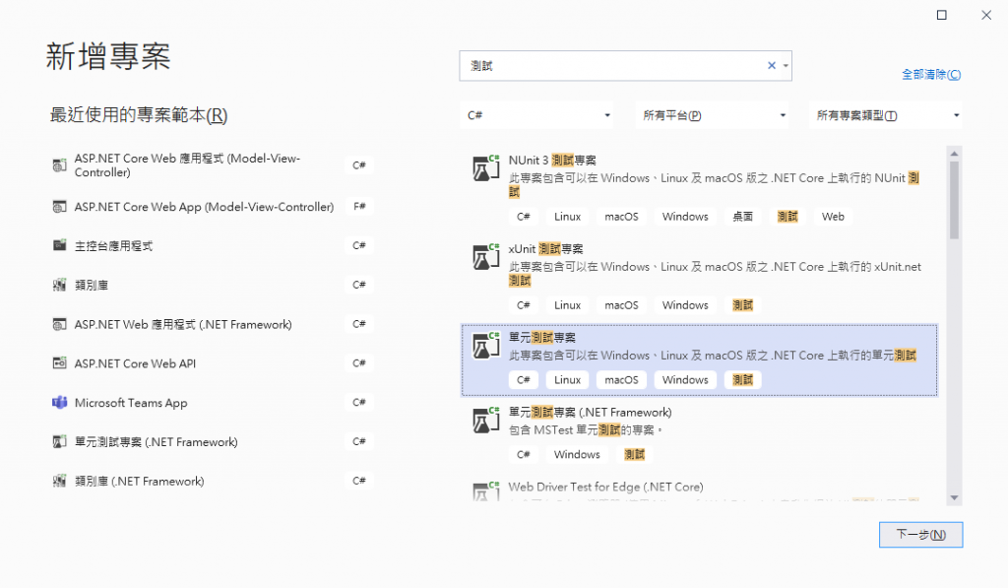Maximize the 新增專案 dialog window
The width and height of the screenshot is (1008, 588).
pos(942,15)
